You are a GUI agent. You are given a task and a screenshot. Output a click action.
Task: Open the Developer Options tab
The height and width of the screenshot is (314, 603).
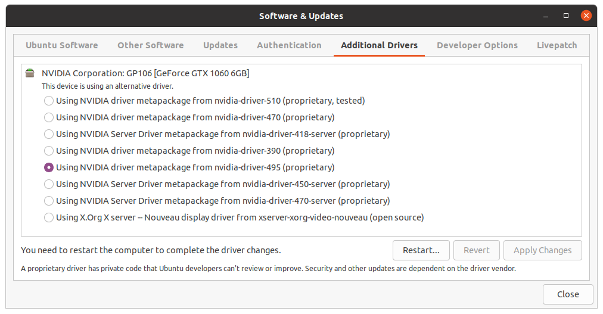point(477,45)
